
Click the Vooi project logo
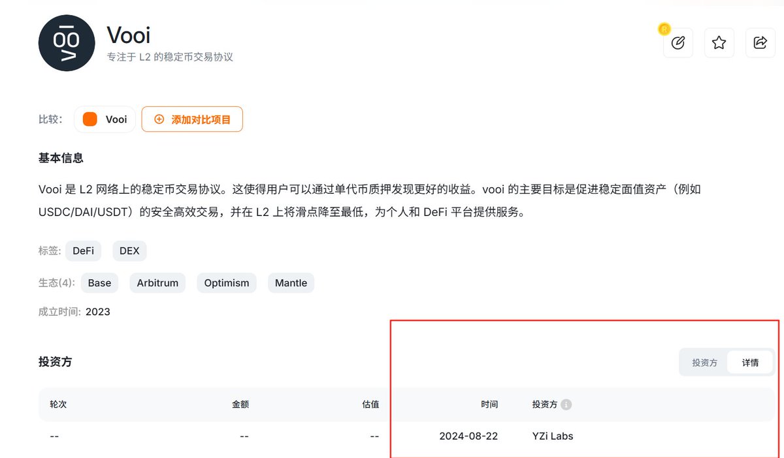click(x=67, y=42)
